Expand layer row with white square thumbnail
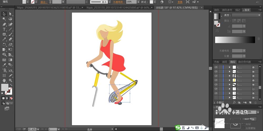 pos(230,67)
